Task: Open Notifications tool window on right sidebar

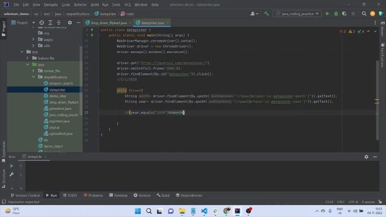Action: coord(382,55)
